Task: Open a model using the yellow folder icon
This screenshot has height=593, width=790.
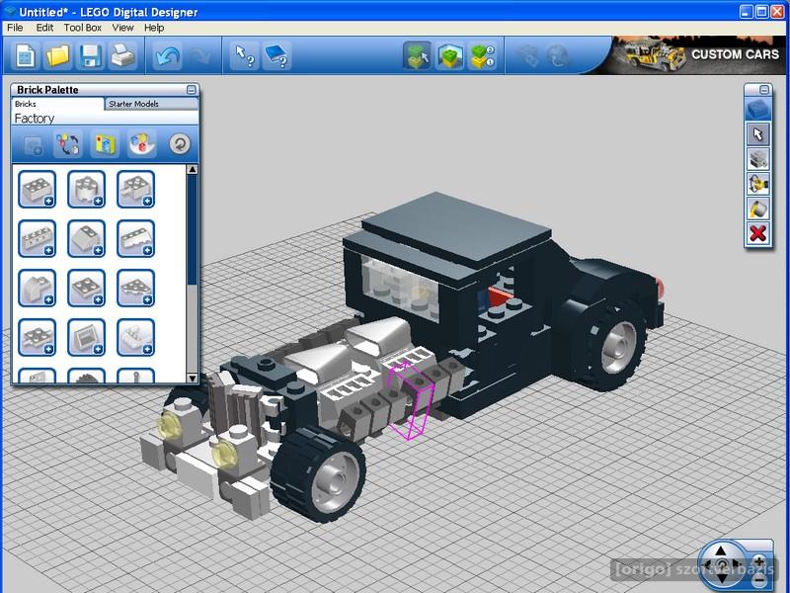Action: [x=57, y=55]
